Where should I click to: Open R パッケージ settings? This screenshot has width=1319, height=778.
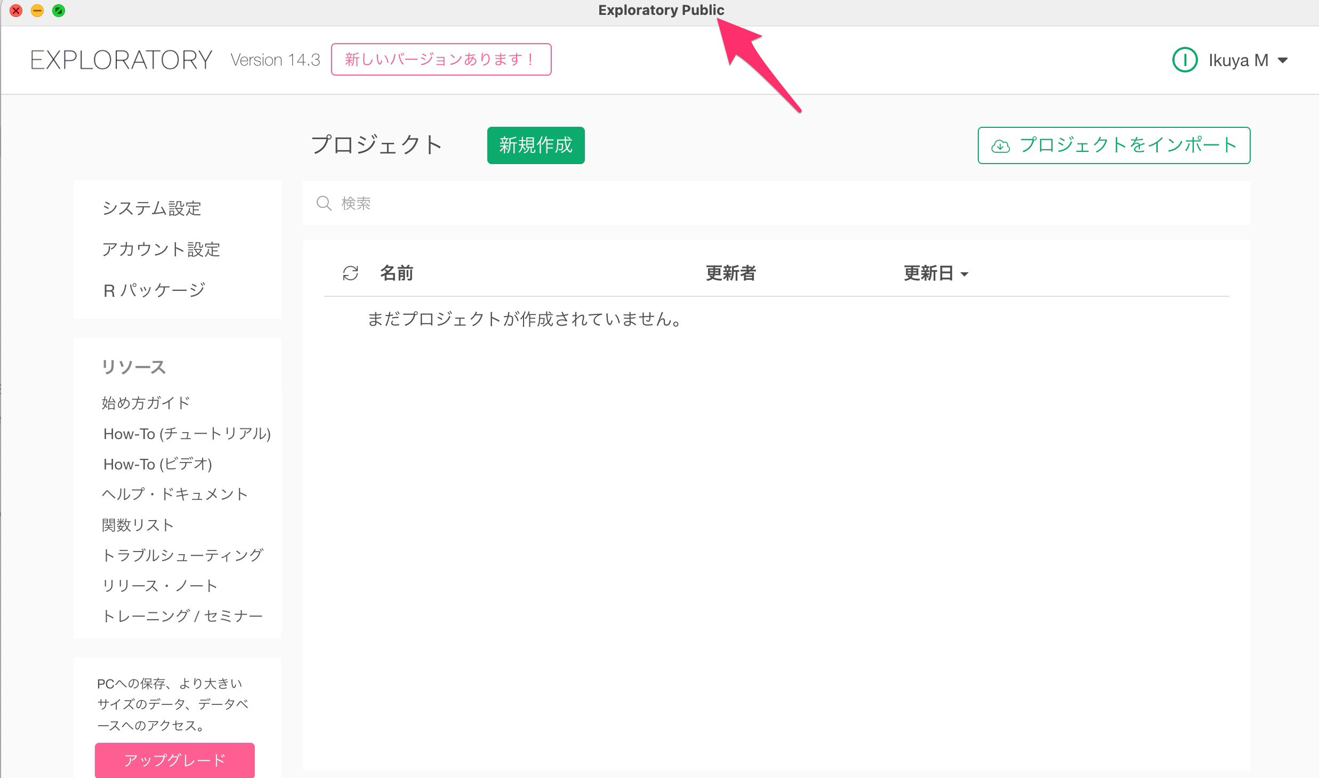(154, 290)
